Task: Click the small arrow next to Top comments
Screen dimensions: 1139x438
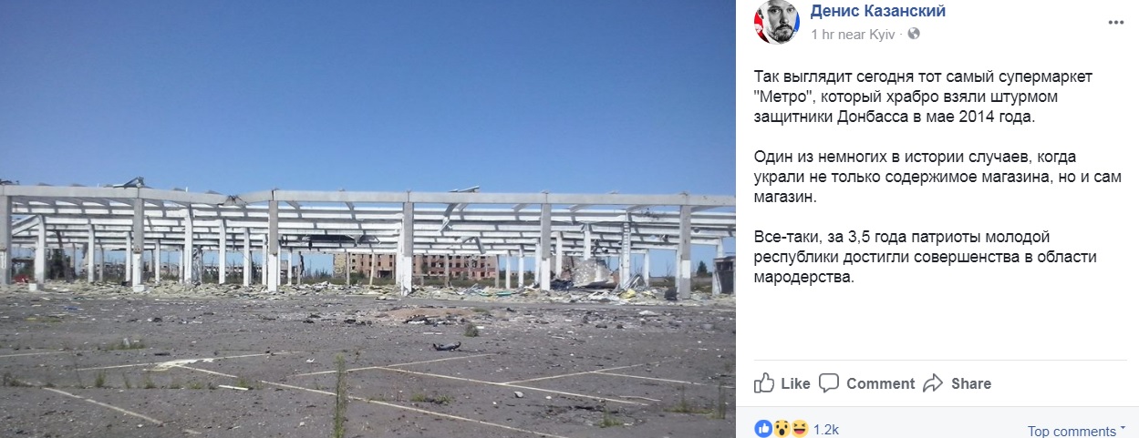Action: pyautogui.click(x=1123, y=428)
